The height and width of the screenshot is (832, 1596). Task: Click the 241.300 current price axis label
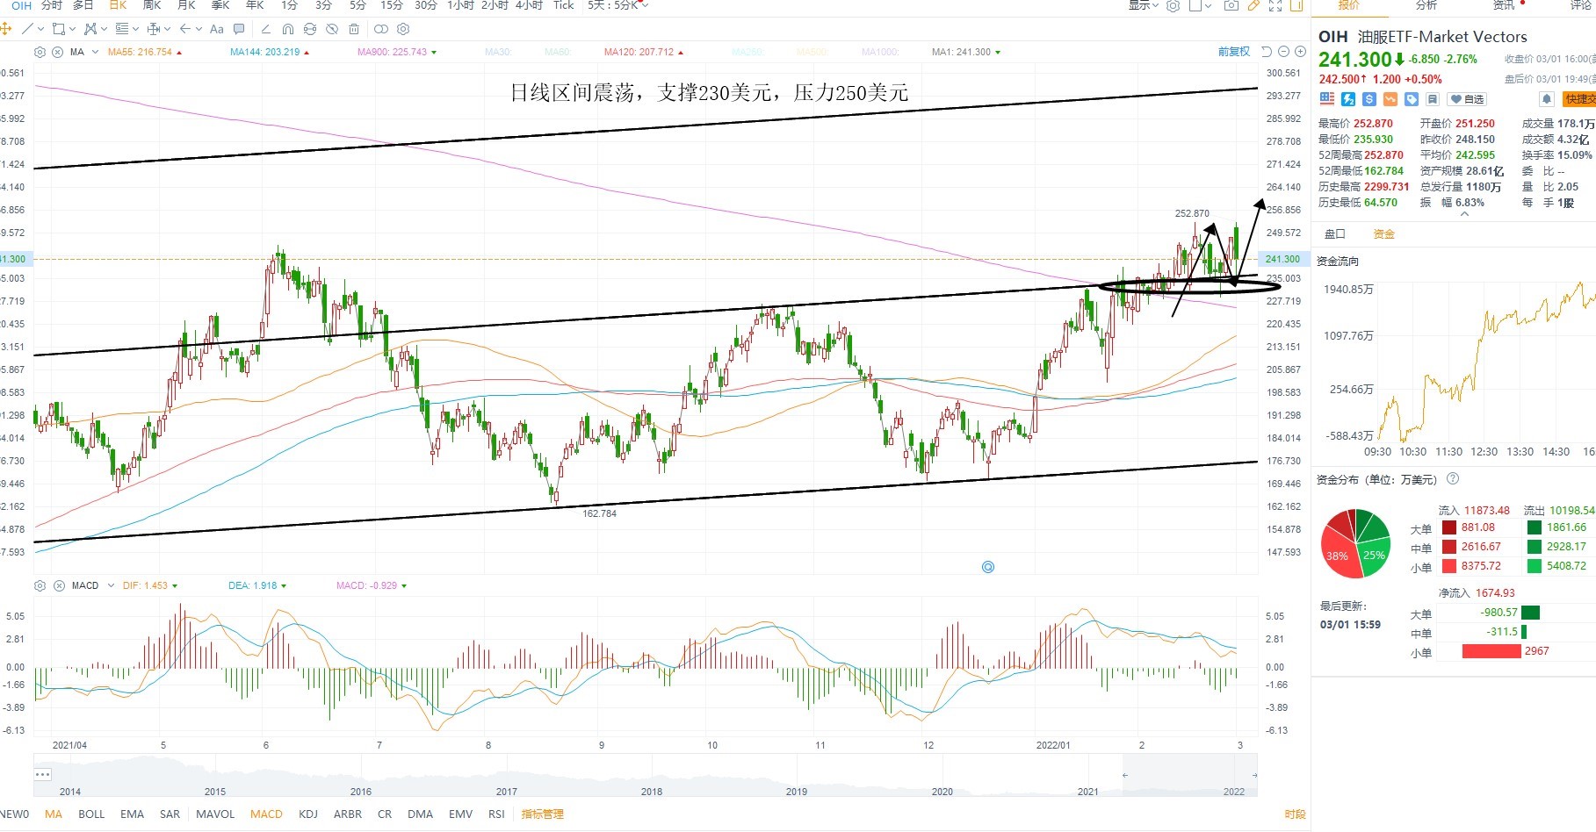point(1282,259)
